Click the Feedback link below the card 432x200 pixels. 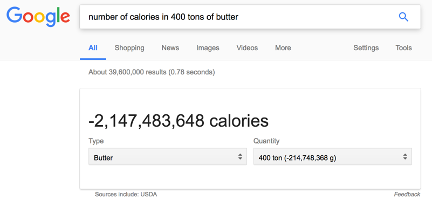(407, 194)
